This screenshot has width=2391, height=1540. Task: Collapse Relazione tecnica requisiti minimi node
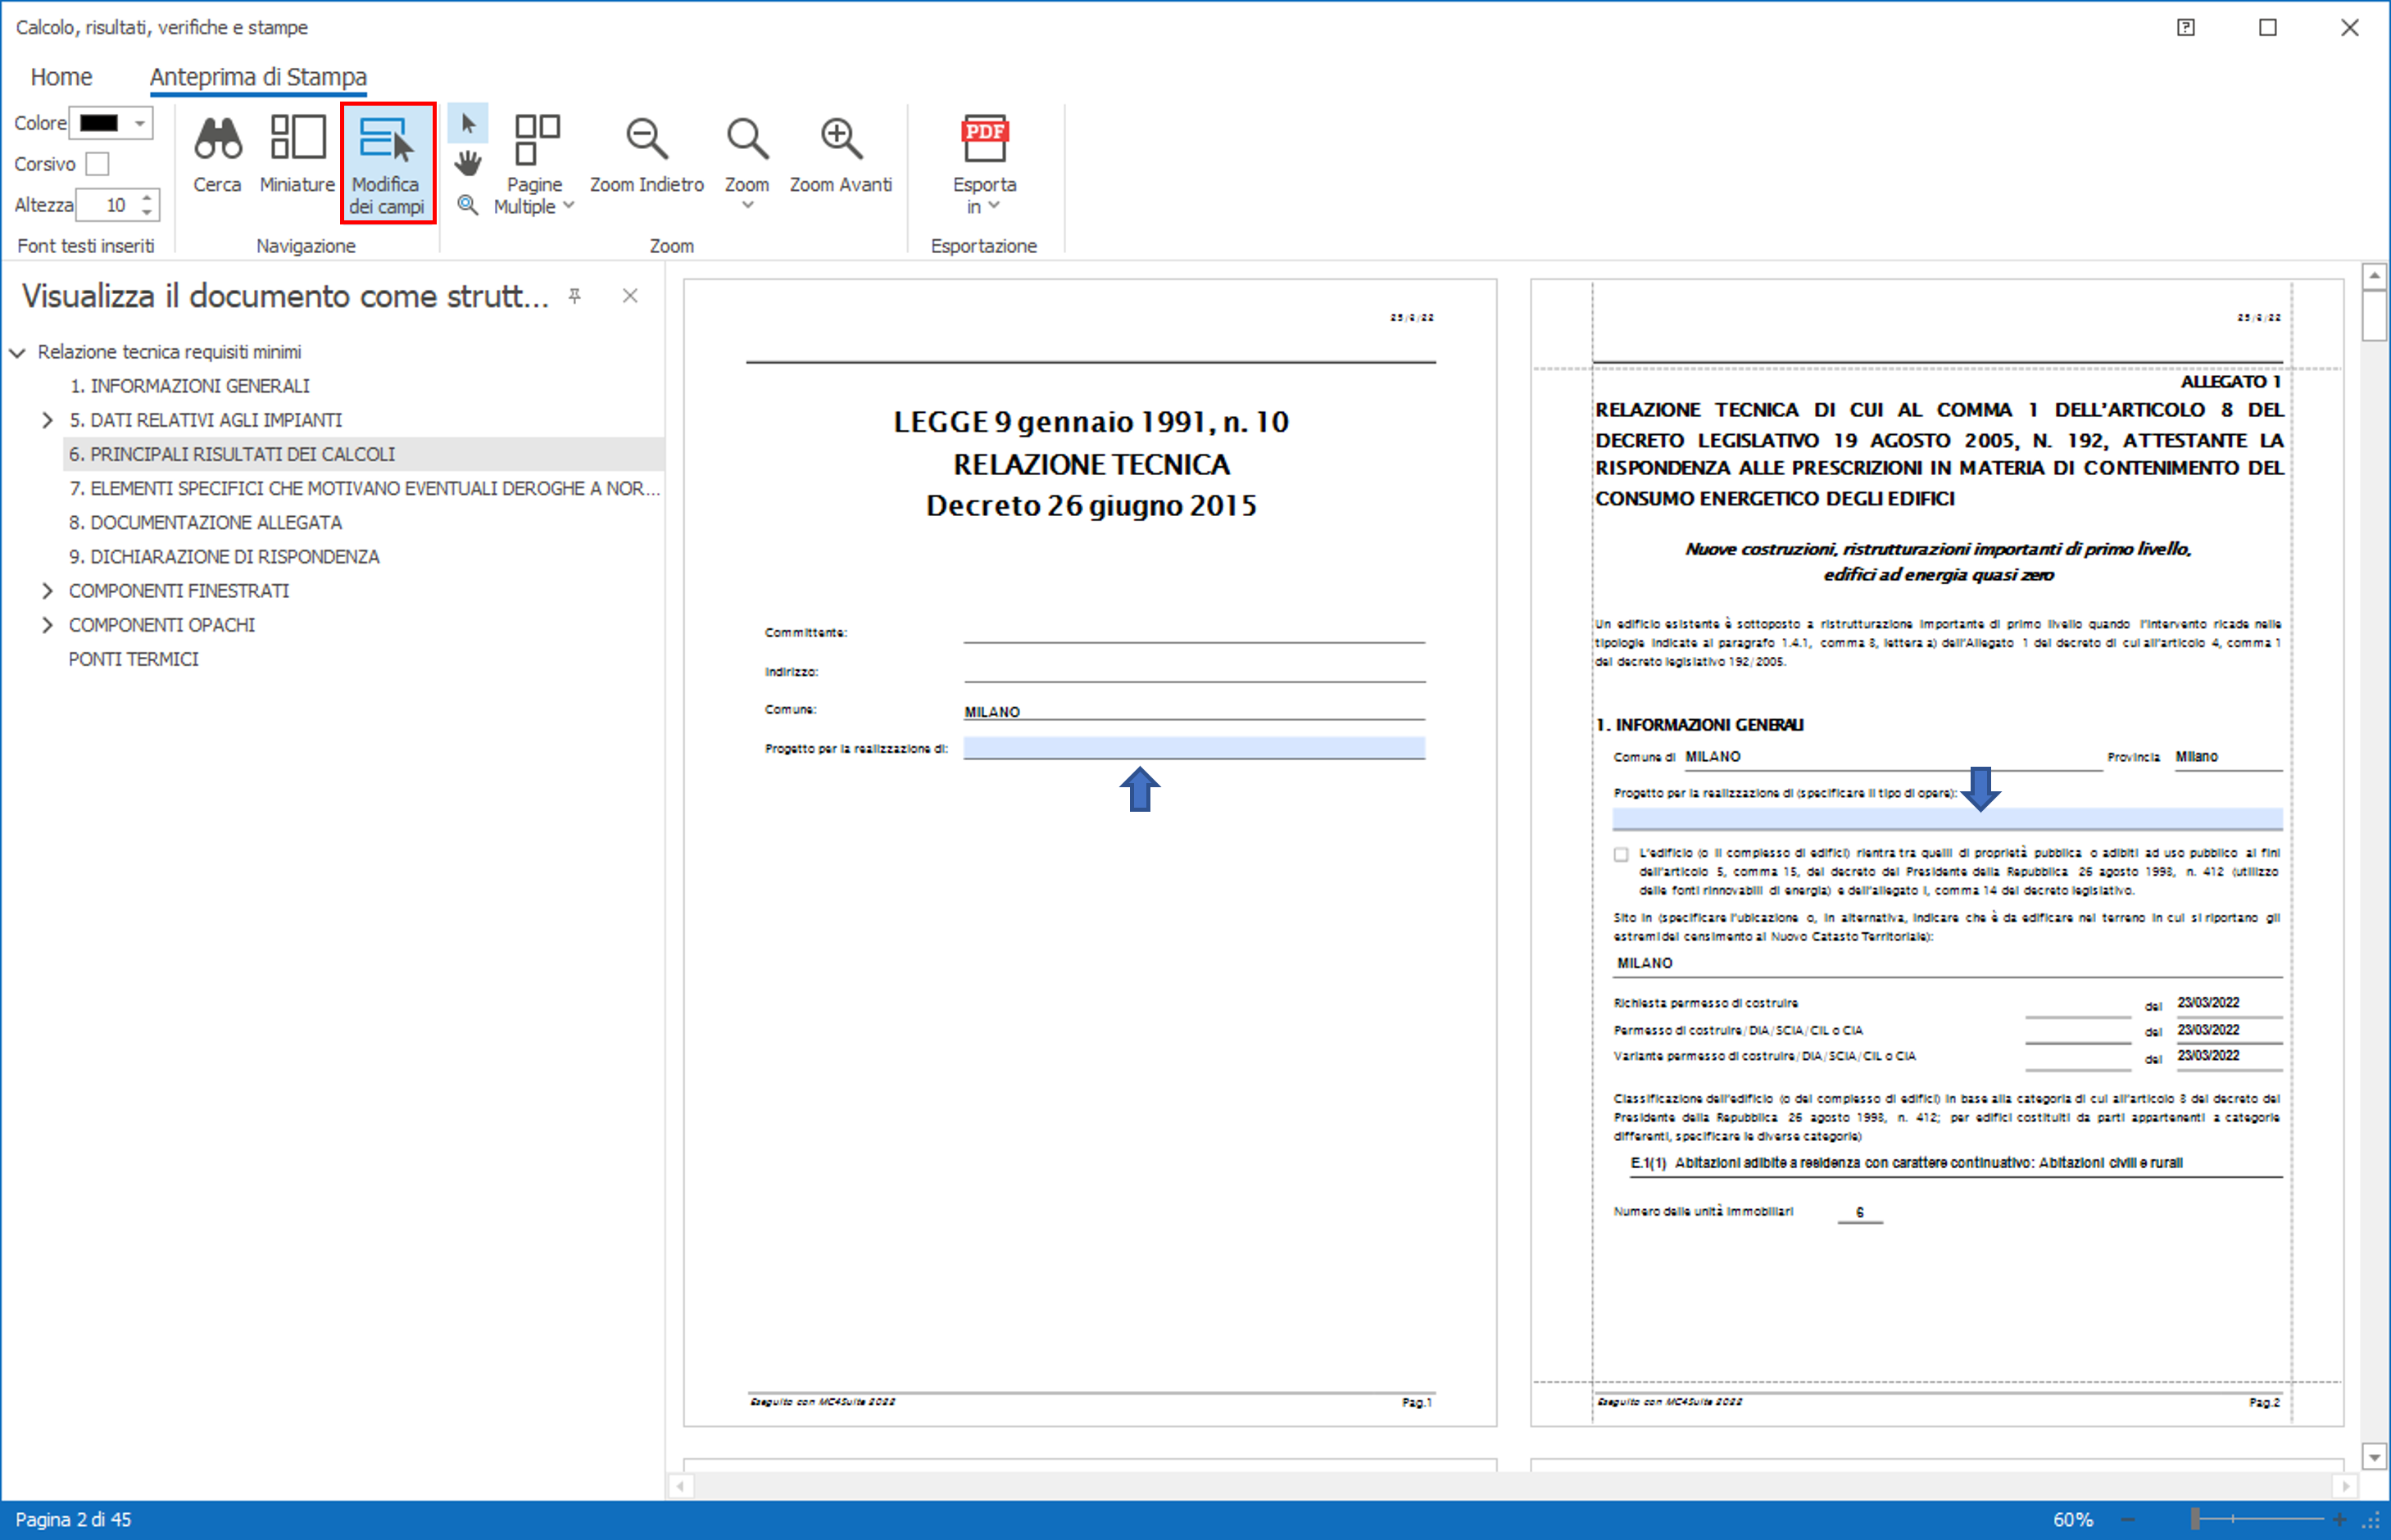pyautogui.click(x=18, y=352)
